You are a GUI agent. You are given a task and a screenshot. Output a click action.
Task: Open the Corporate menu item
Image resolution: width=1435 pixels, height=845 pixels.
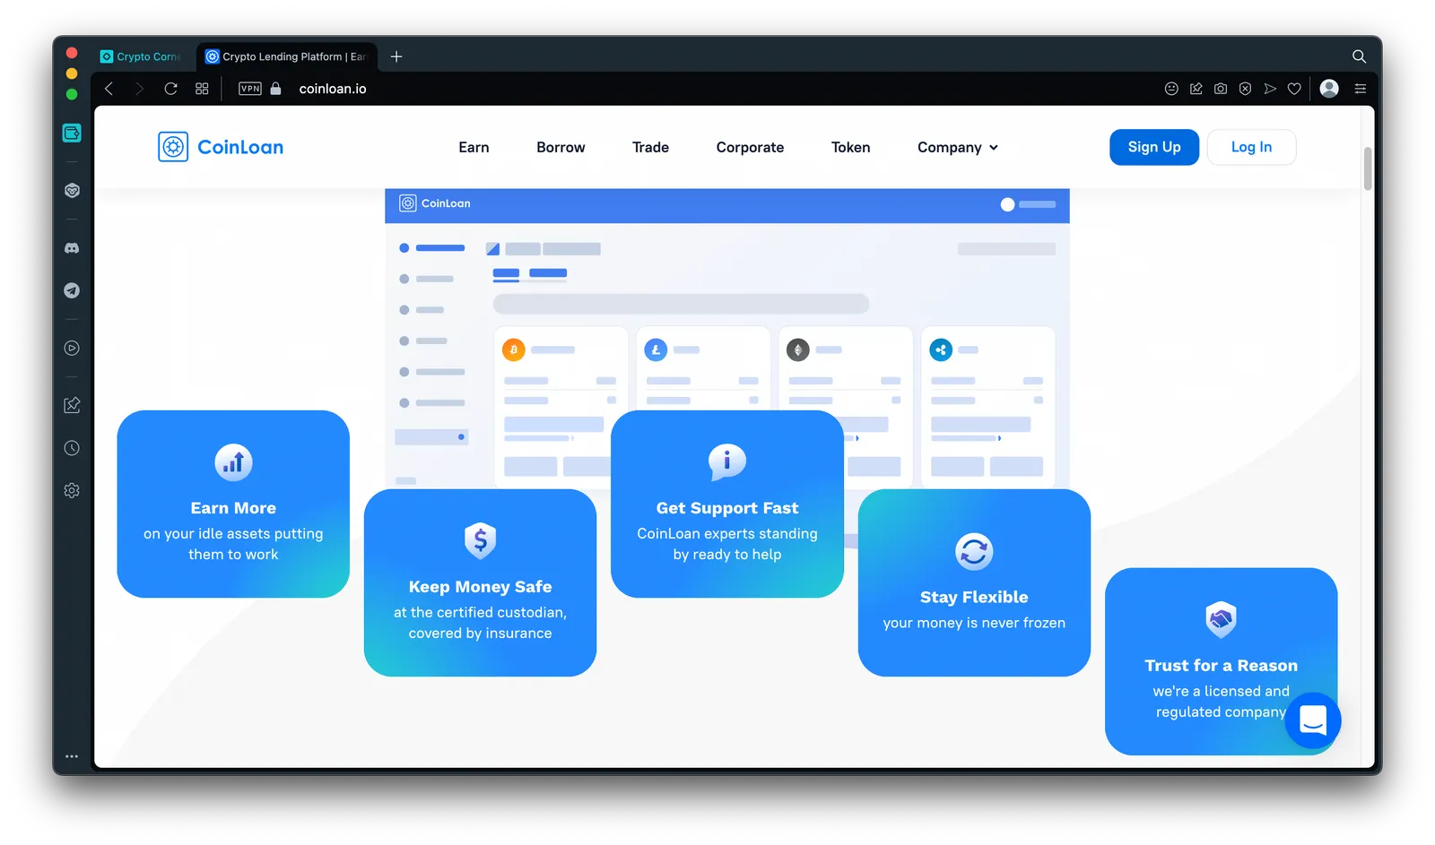750,148
